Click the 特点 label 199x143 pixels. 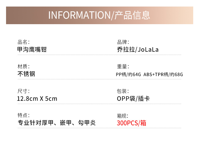pyautogui.click(x=23, y=116)
